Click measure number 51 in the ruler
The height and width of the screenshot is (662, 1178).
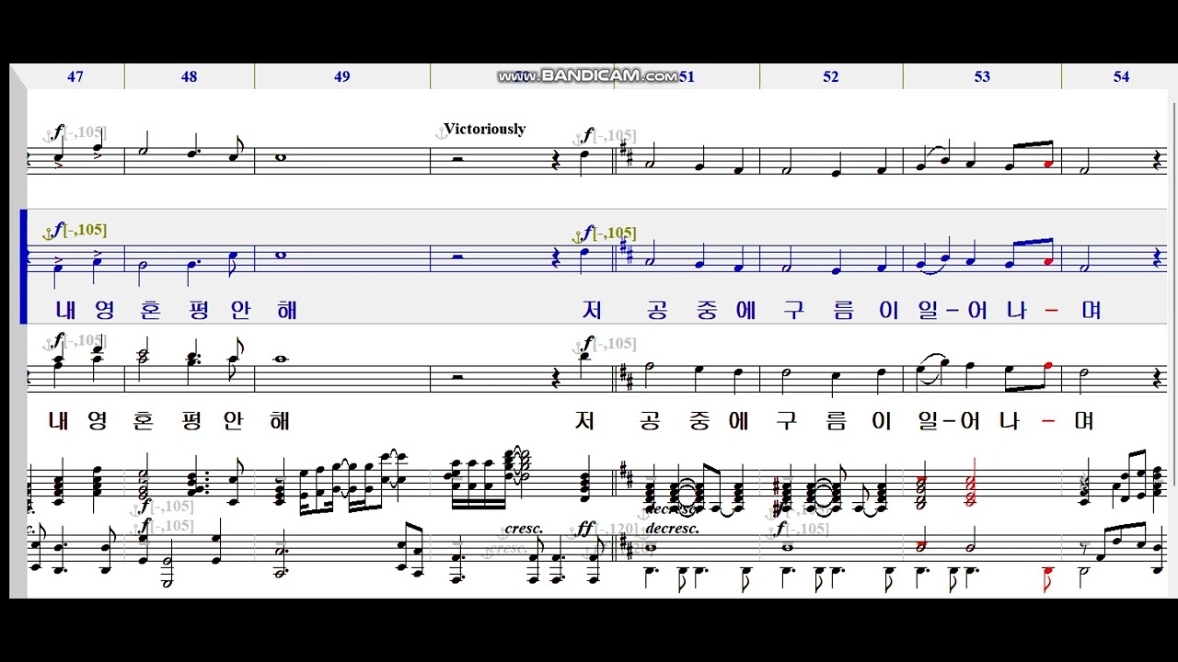(x=687, y=77)
